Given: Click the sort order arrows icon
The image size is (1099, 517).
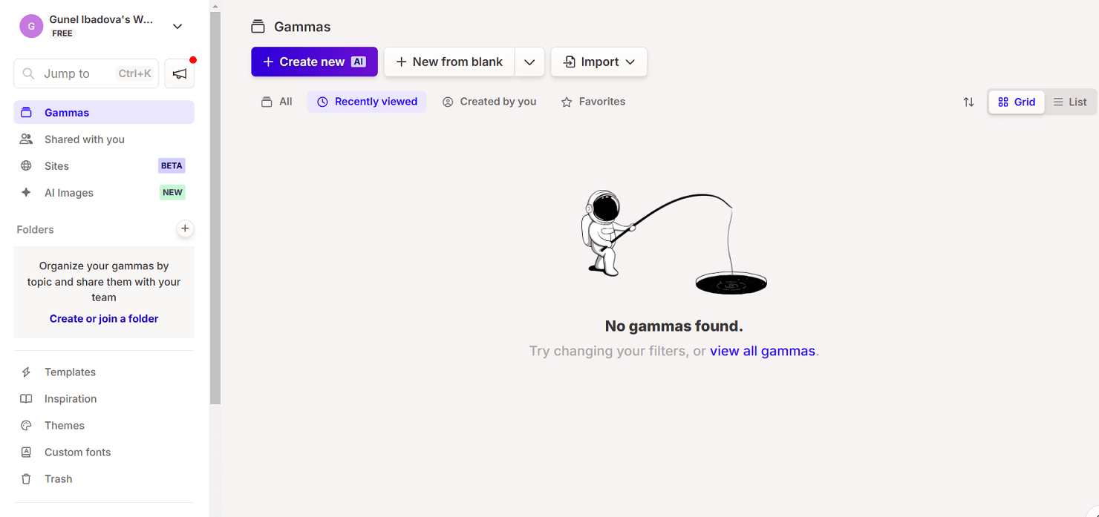Looking at the screenshot, I should pyautogui.click(x=968, y=102).
